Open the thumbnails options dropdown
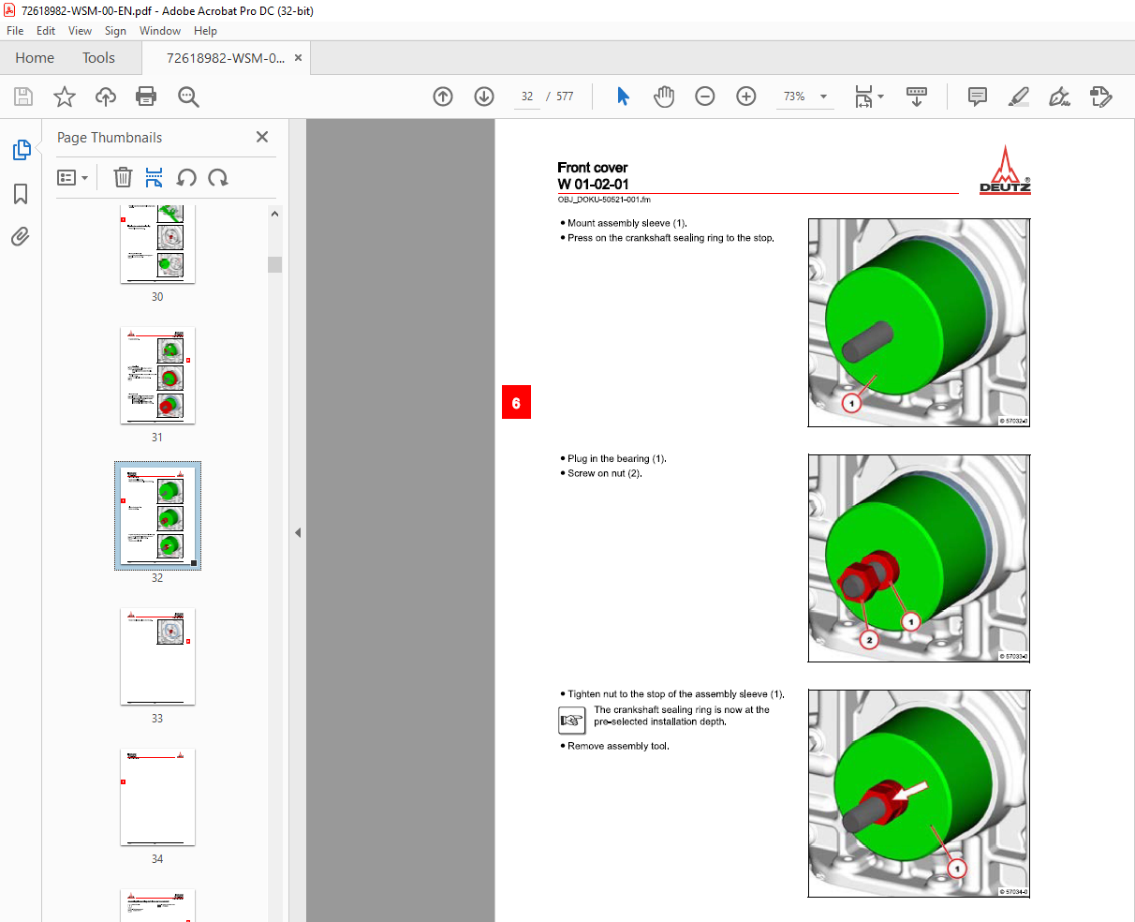The image size is (1135, 922). [x=72, y=178]
